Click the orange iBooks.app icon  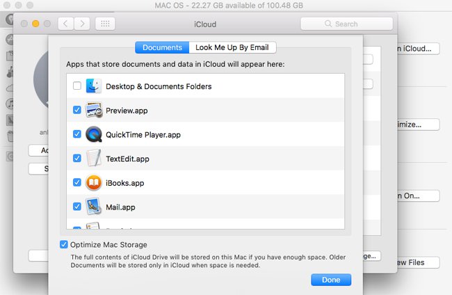[x=94, y=182]
